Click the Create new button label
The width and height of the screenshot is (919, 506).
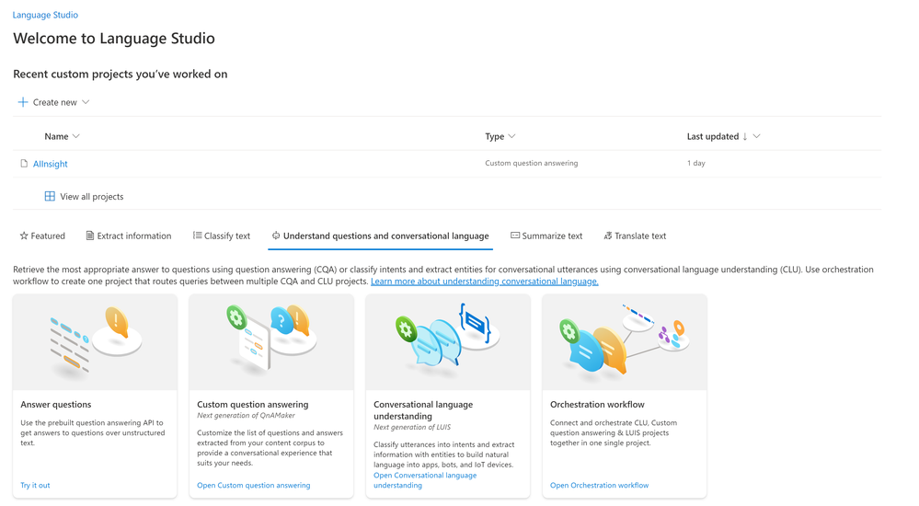click(55, 102)
